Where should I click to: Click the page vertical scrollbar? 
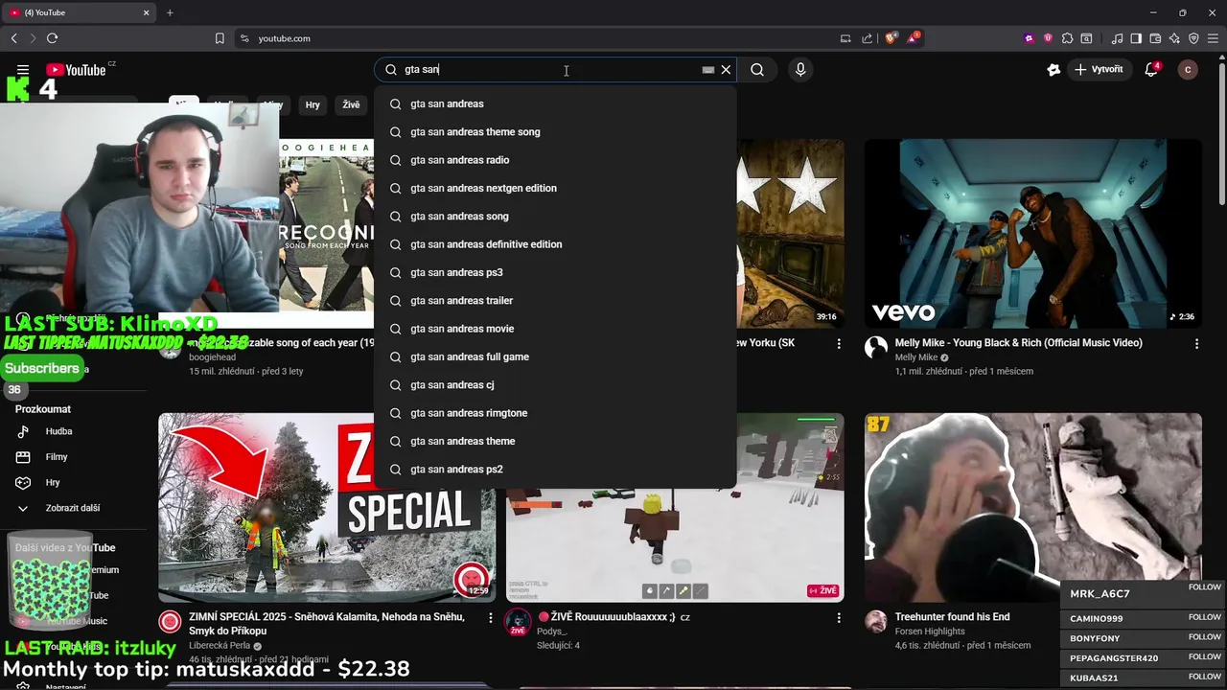(x=1221, y=134)
